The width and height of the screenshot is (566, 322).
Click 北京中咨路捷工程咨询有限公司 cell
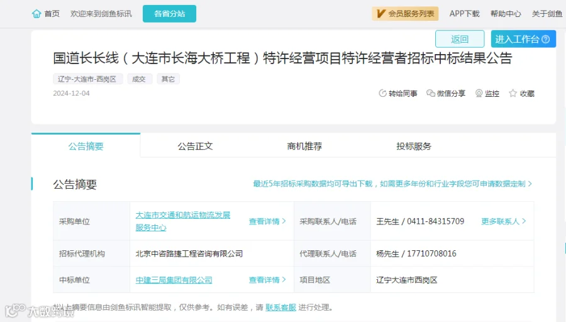click(x=189, y=254)
